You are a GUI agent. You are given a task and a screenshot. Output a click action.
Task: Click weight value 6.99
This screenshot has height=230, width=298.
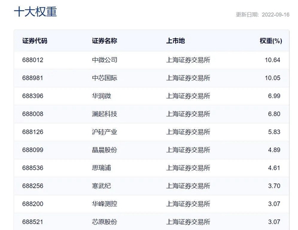(274, 96)
